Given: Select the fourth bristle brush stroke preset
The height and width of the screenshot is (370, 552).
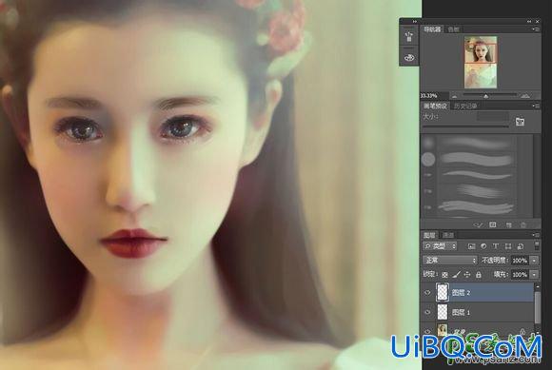Looking at the screenshot, I should click(470, 191).
